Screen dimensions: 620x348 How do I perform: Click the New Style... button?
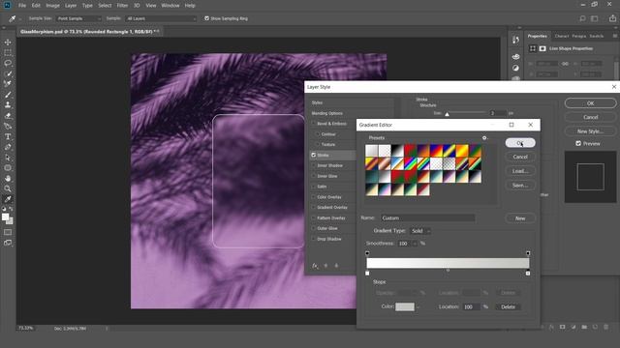pyautogui.click(x=590, y=131)
